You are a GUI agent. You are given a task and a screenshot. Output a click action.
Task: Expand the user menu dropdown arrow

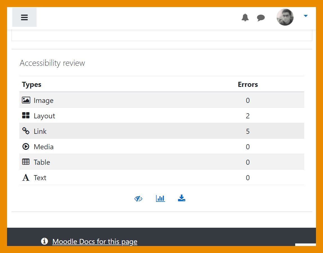point(306,16)
